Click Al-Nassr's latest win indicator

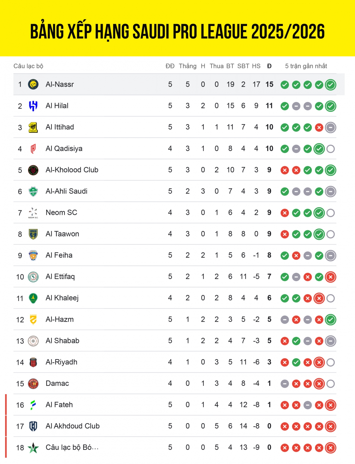pyautogui.click(x=330, y=85)
